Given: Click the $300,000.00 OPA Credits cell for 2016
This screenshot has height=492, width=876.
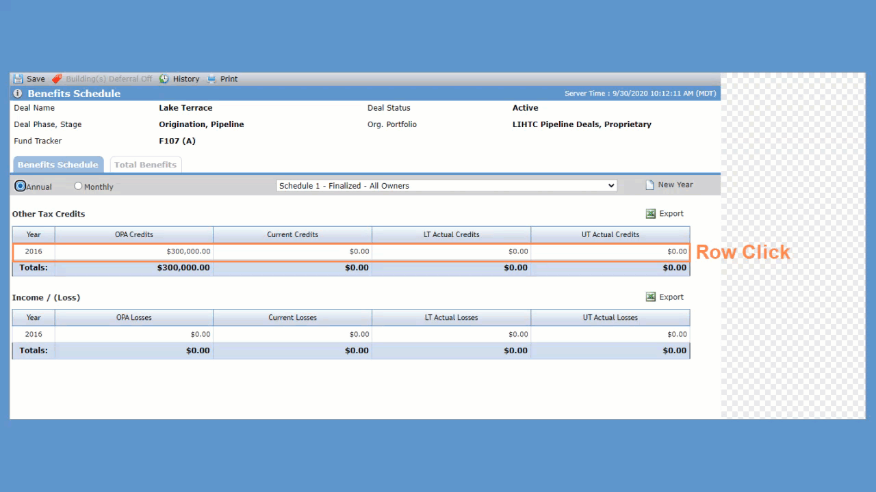Looking at the screenshot, I should 134,251.
